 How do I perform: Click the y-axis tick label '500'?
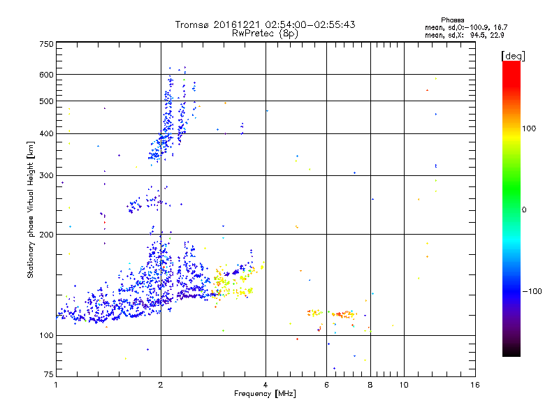47,101
